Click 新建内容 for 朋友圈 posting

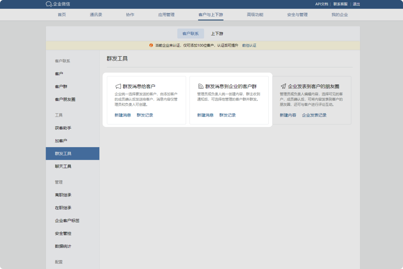pyautogui.click(x=288, y=115)
